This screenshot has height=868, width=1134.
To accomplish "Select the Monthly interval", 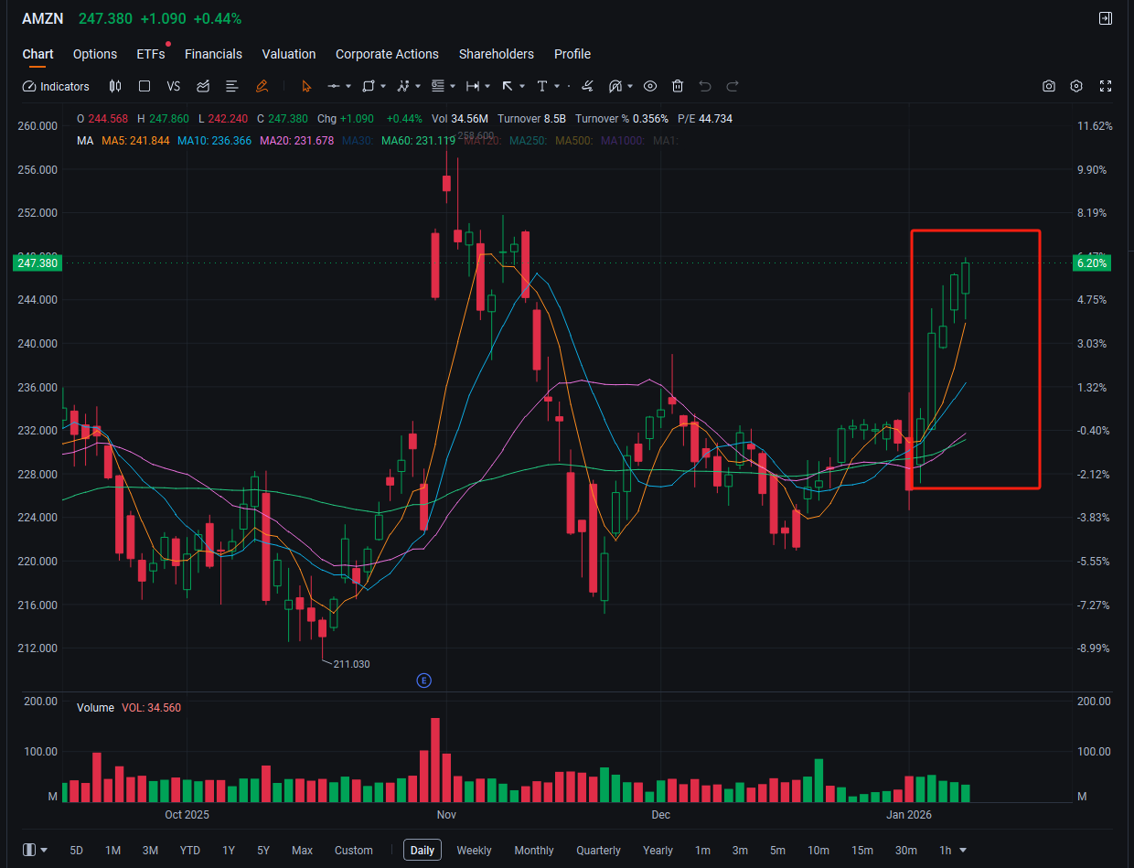I will click(534, 851).
